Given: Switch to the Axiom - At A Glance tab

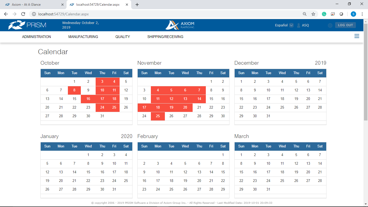Looking at the screenshot, I should [x=34, y=5].
